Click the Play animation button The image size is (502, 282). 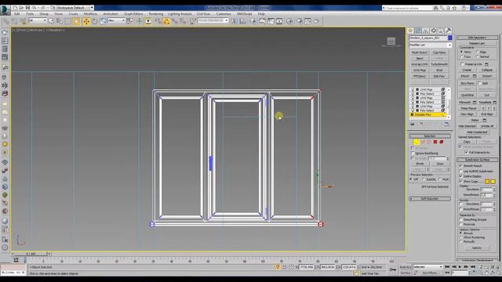tap(460, 266)
